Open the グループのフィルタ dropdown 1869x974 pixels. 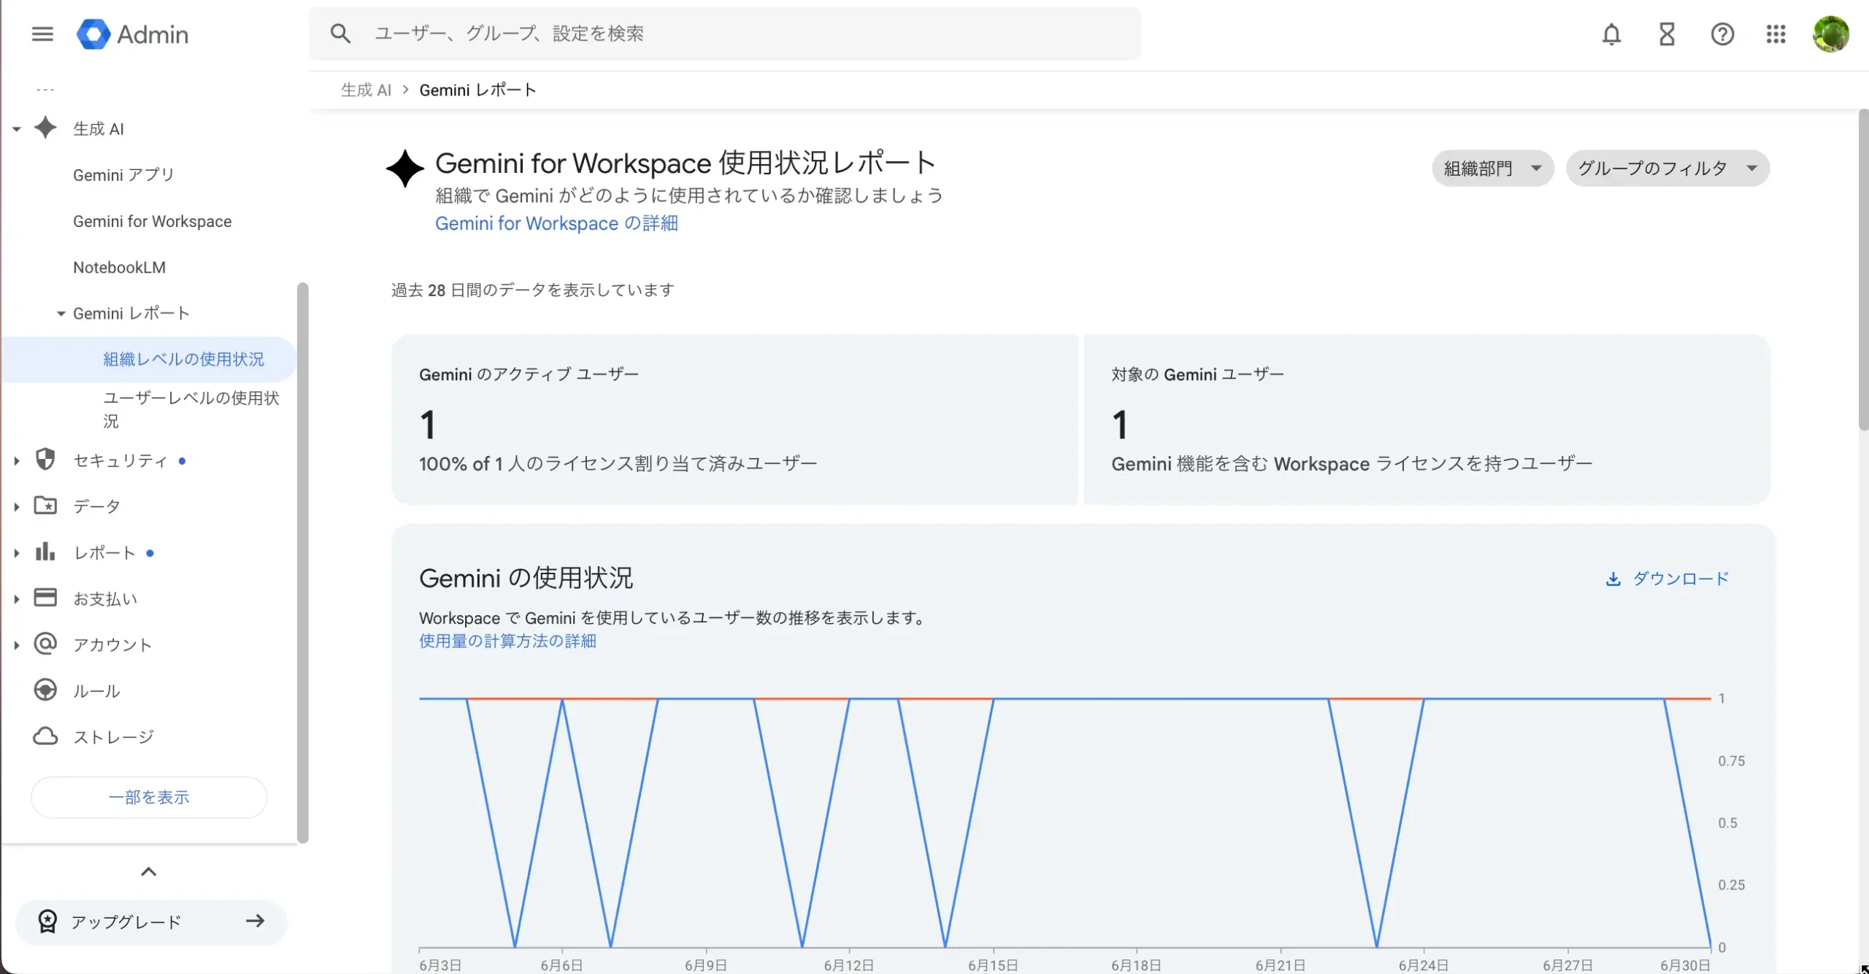tap(1667, 169)
